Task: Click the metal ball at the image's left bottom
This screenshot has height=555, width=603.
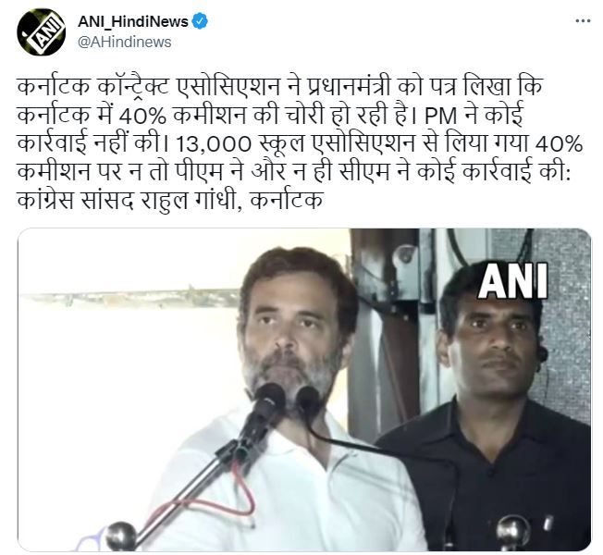Action: pos(121,535)
